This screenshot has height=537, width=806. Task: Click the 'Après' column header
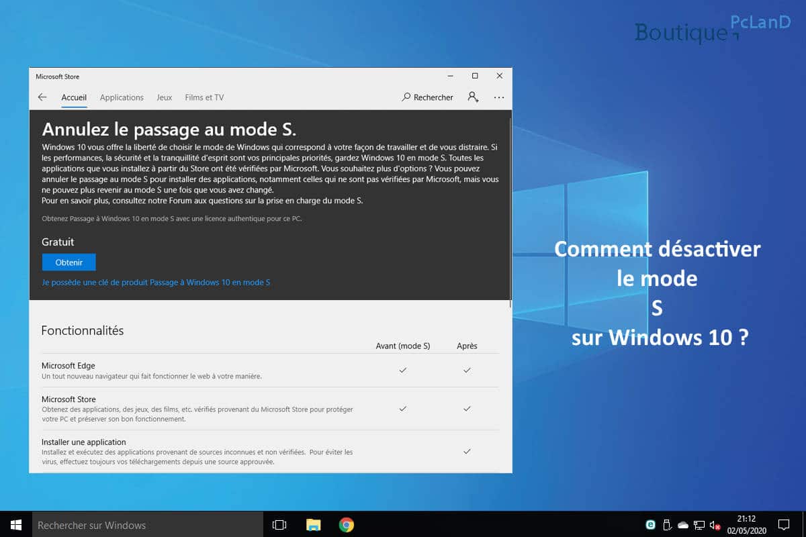click(467, 346)
